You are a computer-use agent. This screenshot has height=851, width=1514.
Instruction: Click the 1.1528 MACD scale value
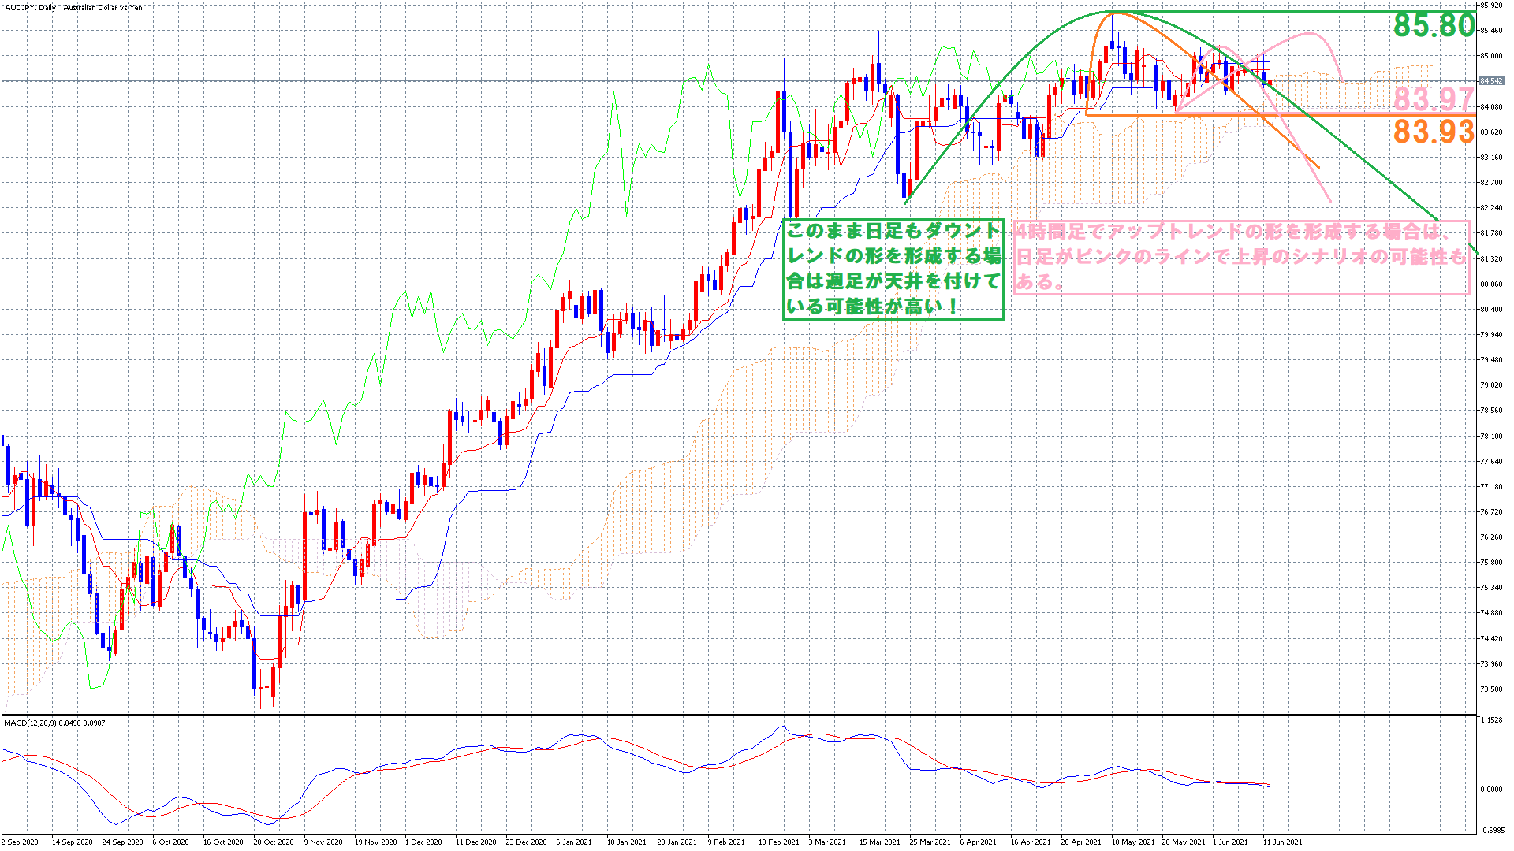(x=1491, y=719)
